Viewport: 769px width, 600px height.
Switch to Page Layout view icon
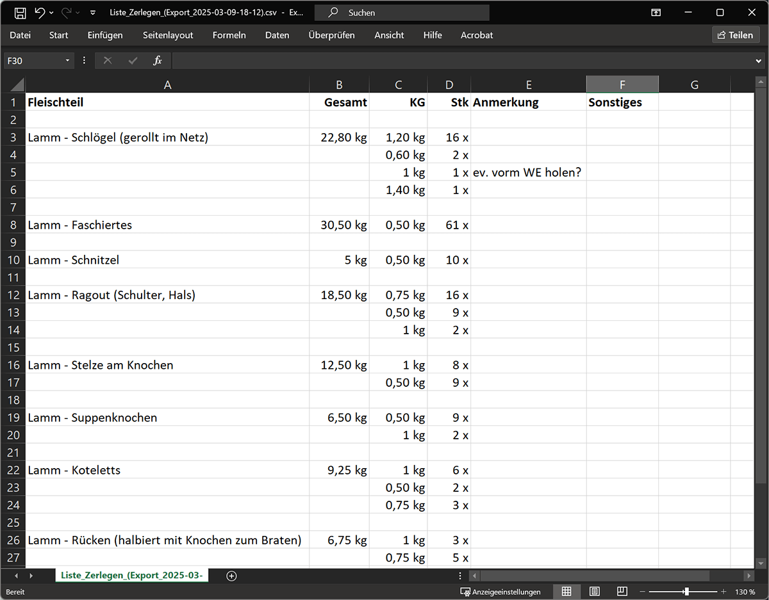click(594, 592)
